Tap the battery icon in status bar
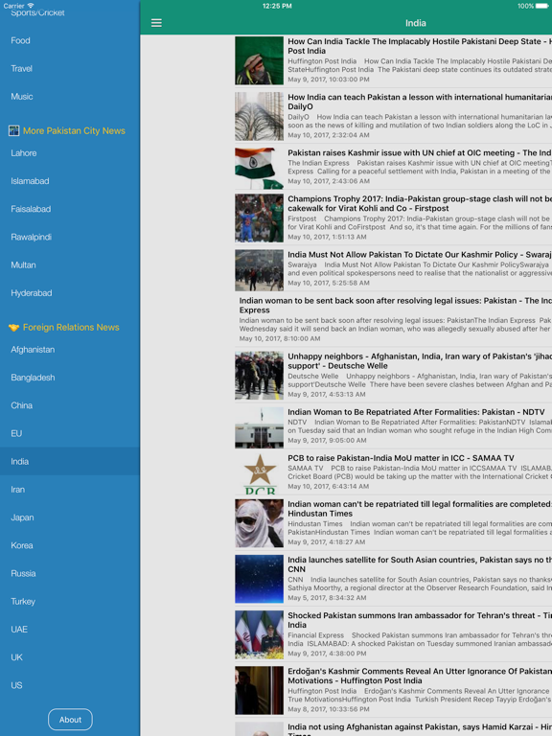552x736 pixels. click(541, 6)
